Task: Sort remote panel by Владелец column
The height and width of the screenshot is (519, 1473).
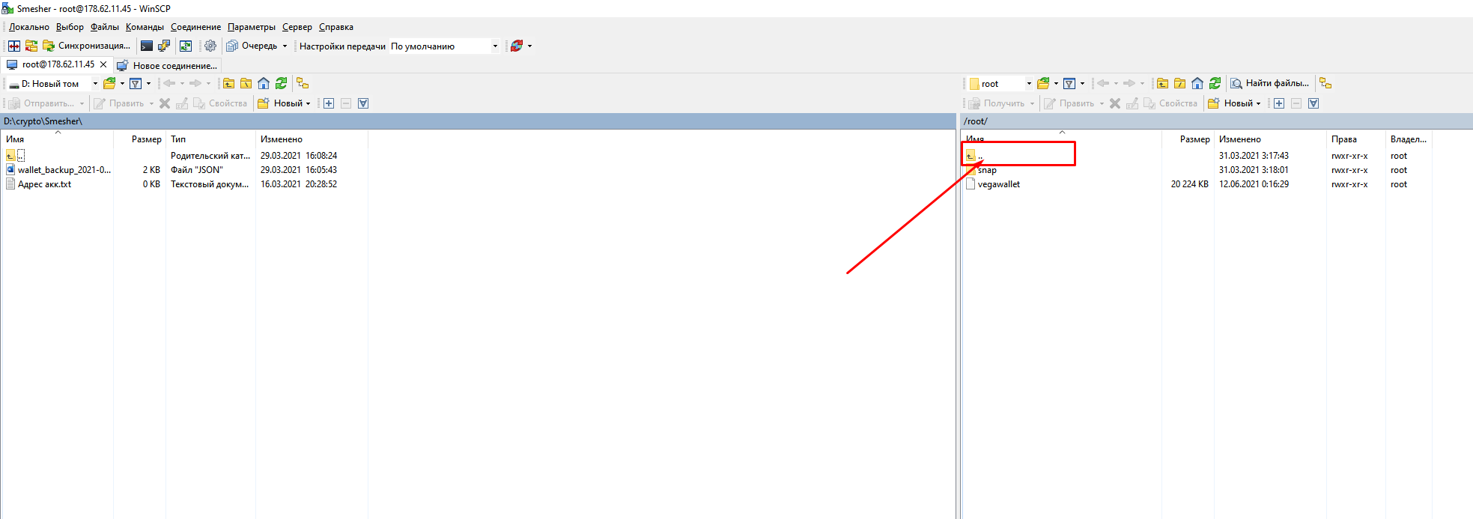Action: [1409, 139]
